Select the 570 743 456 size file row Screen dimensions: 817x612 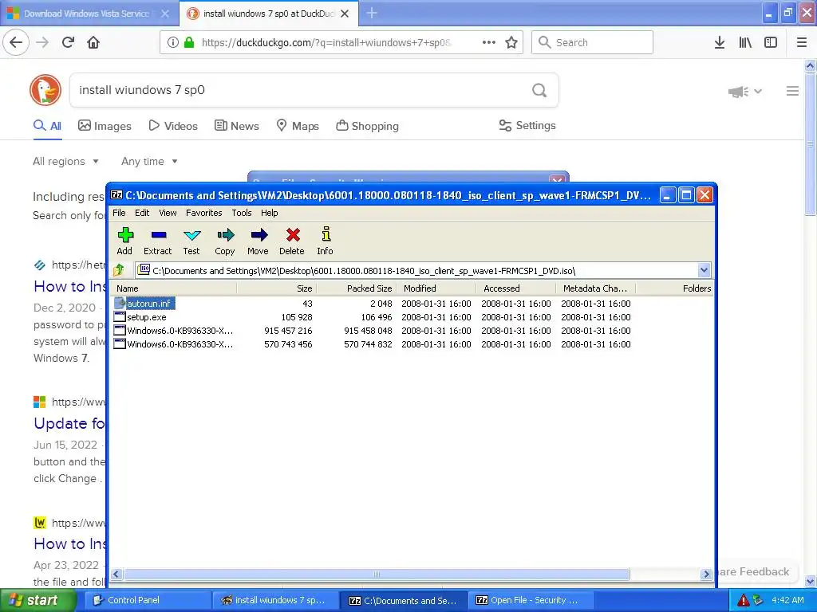coord(411,344)
